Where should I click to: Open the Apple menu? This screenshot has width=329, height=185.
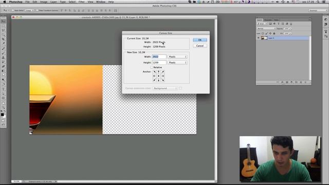point(5,2)
